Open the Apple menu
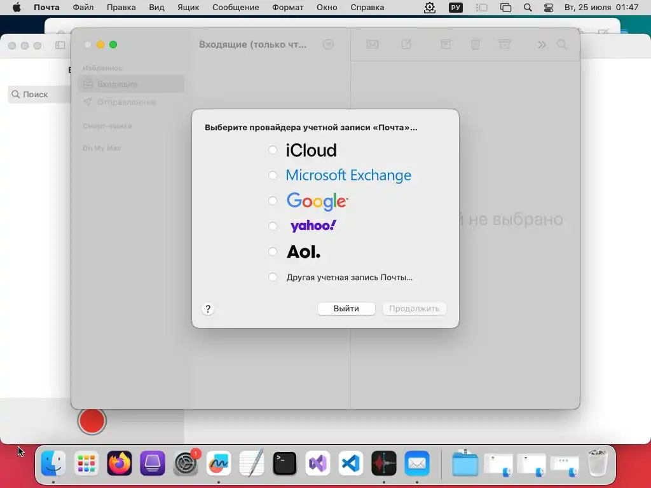The width and height of the screenshot is (651, 488). pyautogui.click(x=17, y=8)
